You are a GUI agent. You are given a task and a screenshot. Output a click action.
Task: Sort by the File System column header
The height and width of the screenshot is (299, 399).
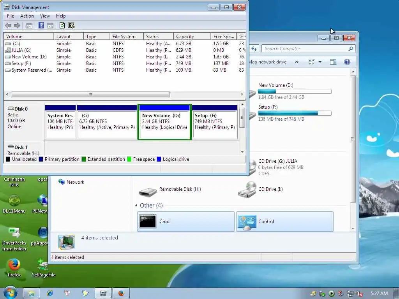(x=127, y=36)
